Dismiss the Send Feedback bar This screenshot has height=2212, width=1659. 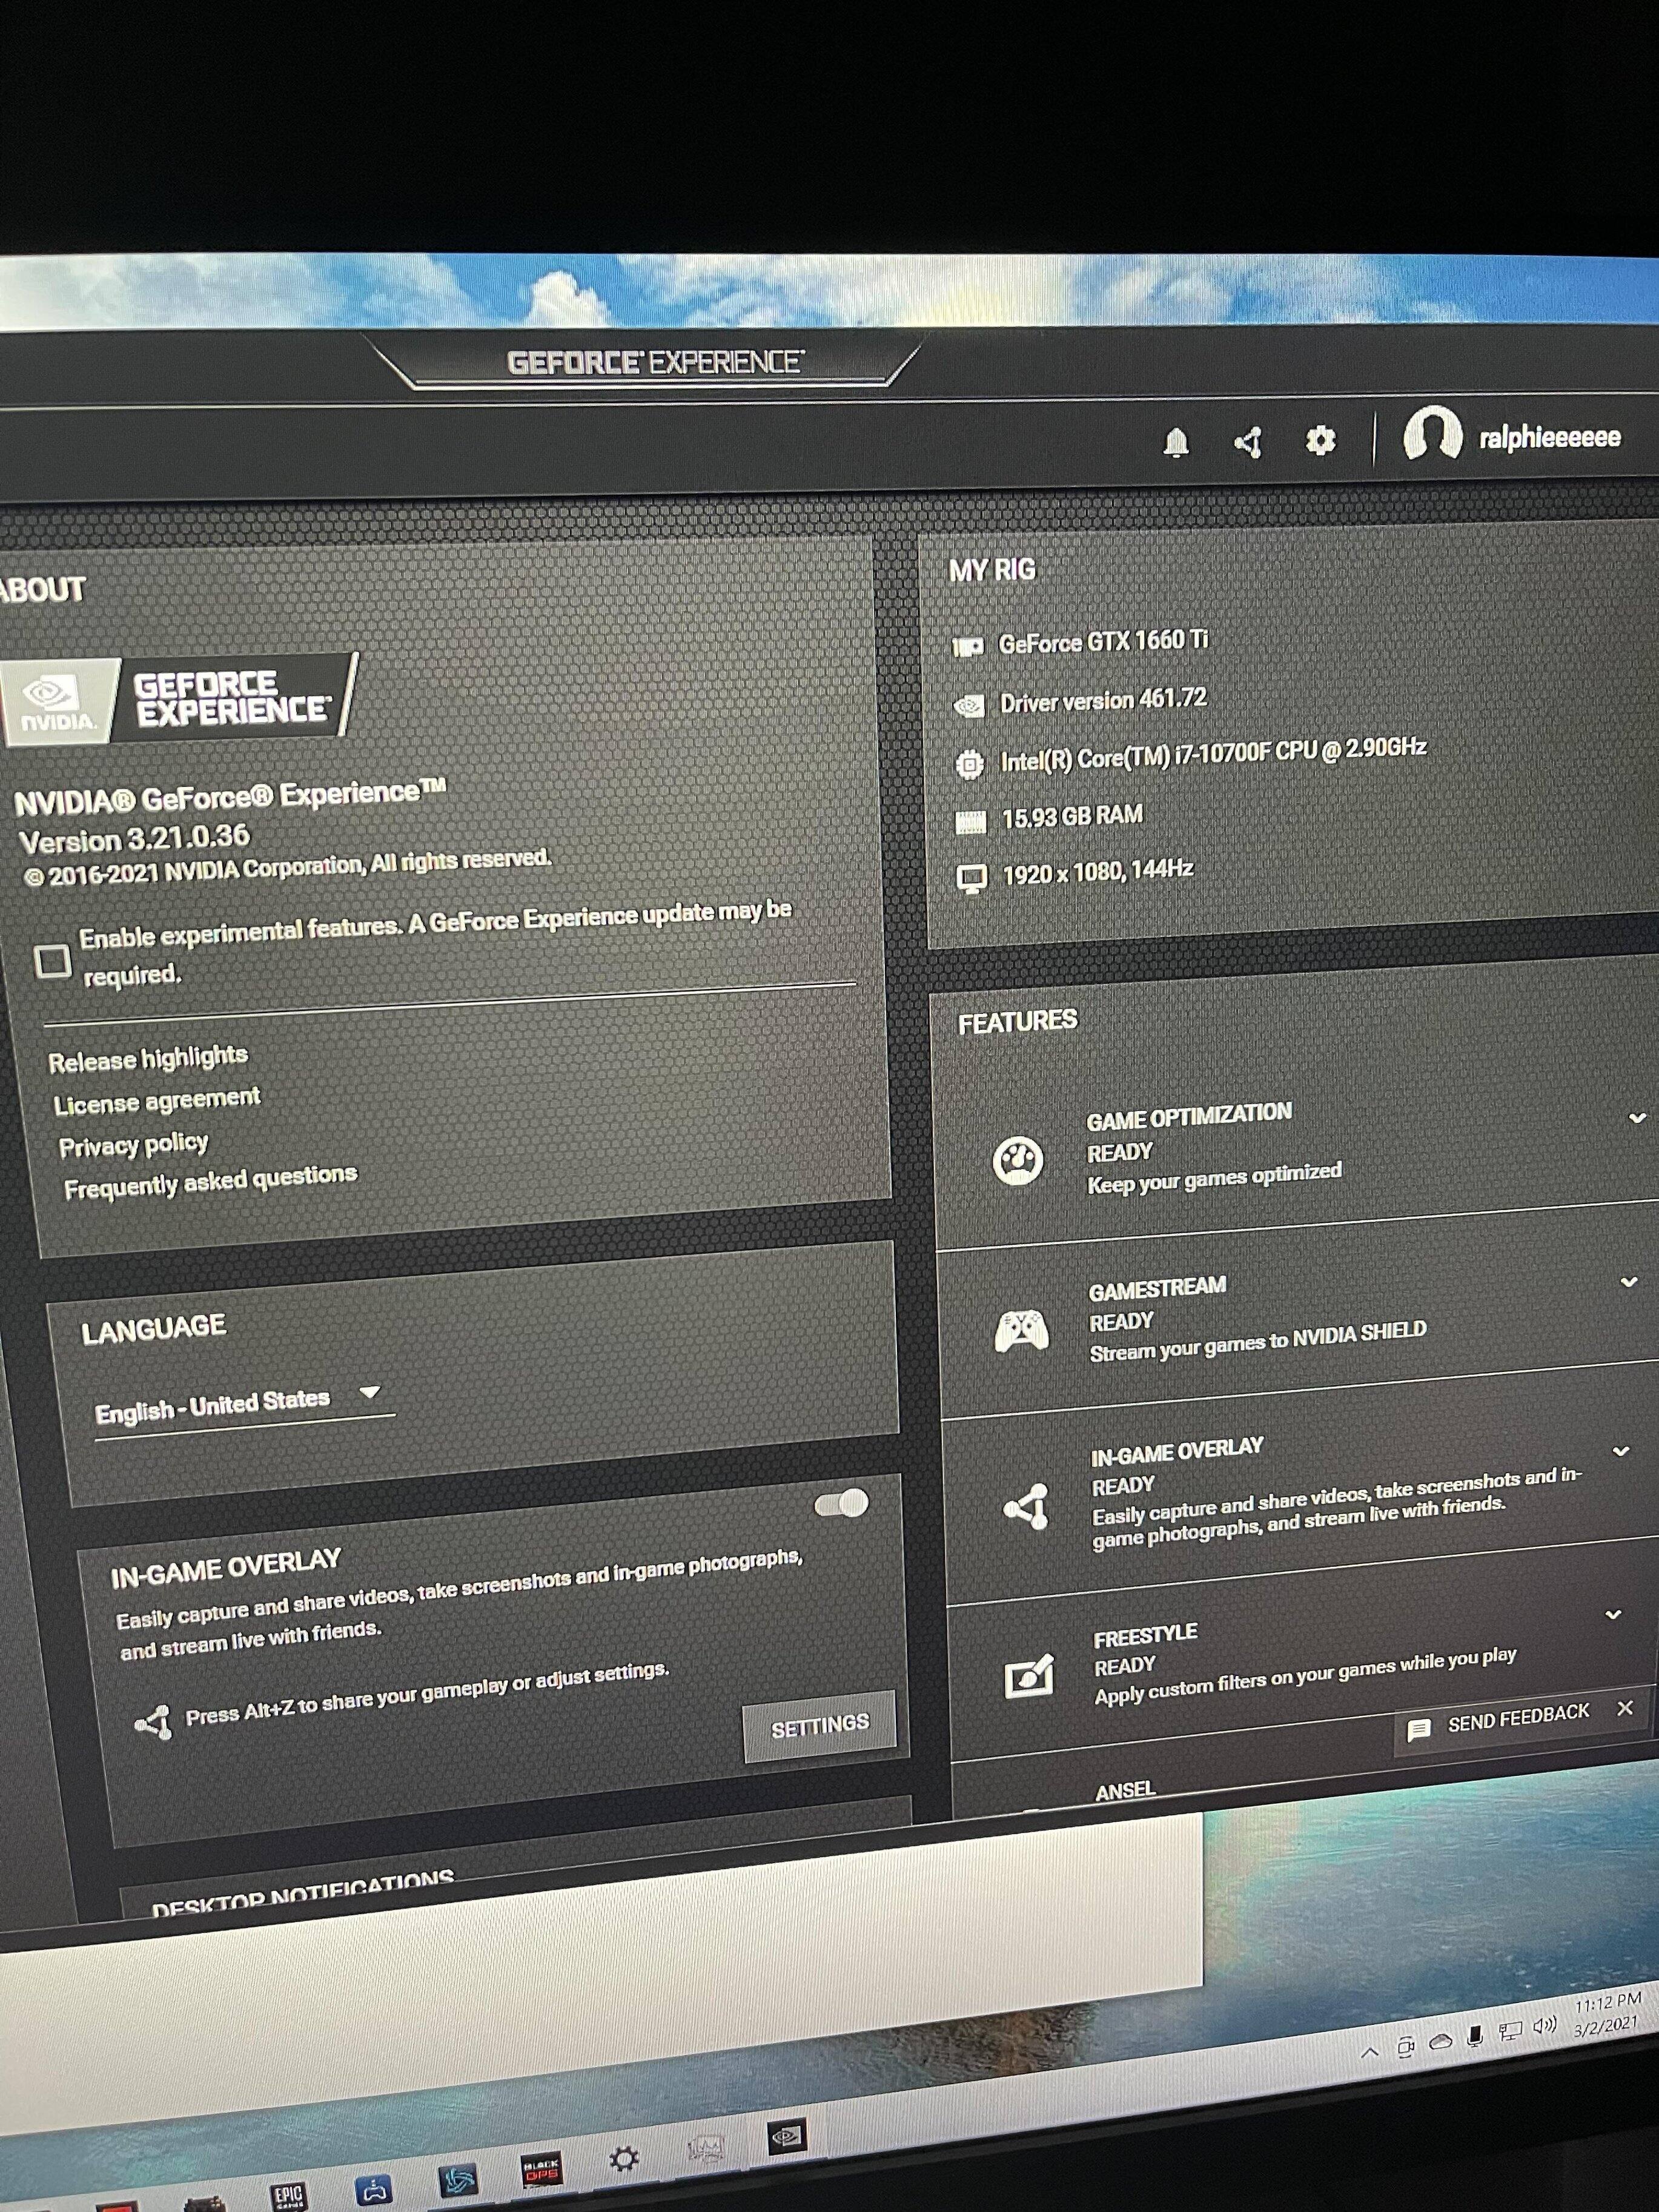(1626, 1708)
